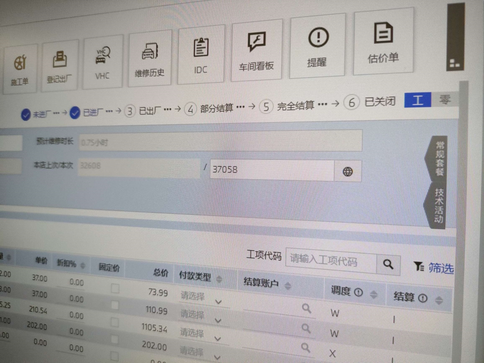
Task: Click the info icon beside 结算 header
Action: [x=423, y=298]
